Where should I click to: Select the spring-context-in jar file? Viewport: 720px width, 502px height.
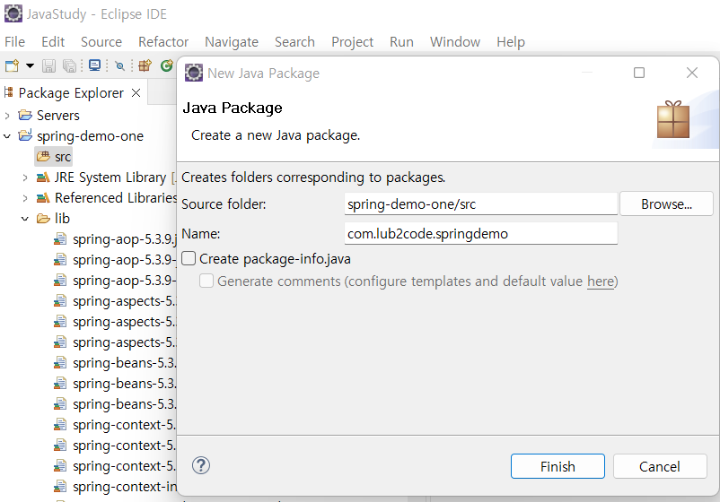tap(115, 487)
